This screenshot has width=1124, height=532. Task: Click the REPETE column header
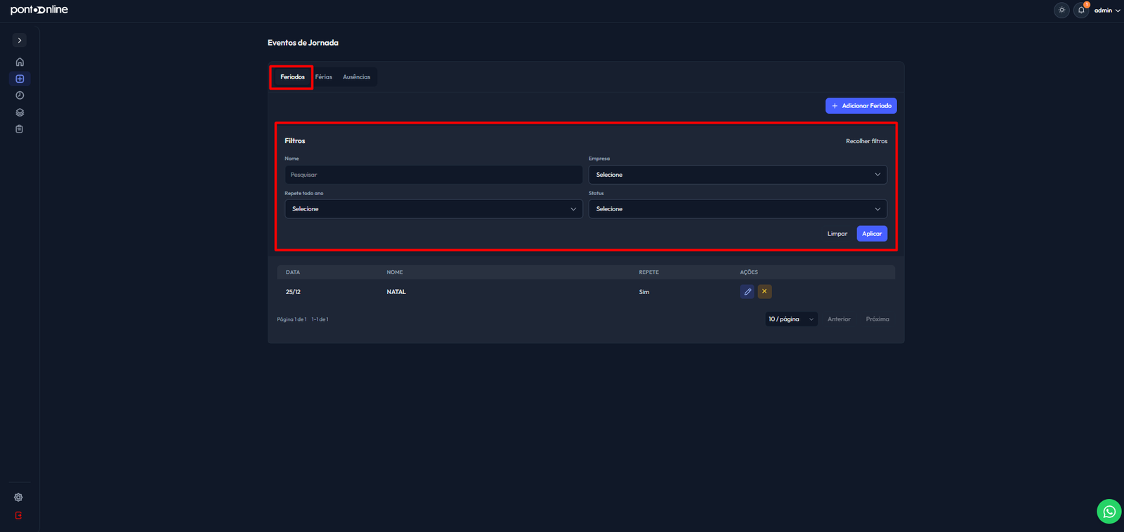pos(648,272)
